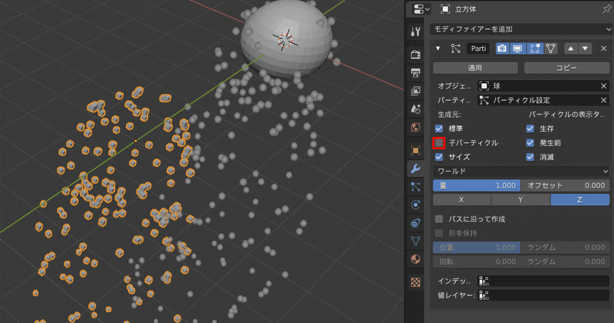Click the 量 amount slider
The width and height of the screenshot is (614, 323).
pyautogui.click(x=476, y=185)
